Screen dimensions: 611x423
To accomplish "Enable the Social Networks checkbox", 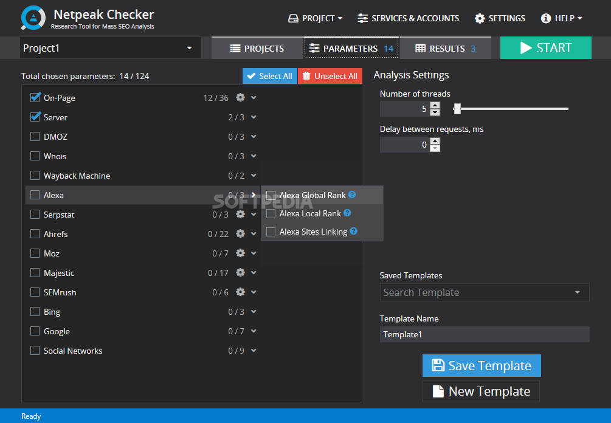I will tap(35, 351).
